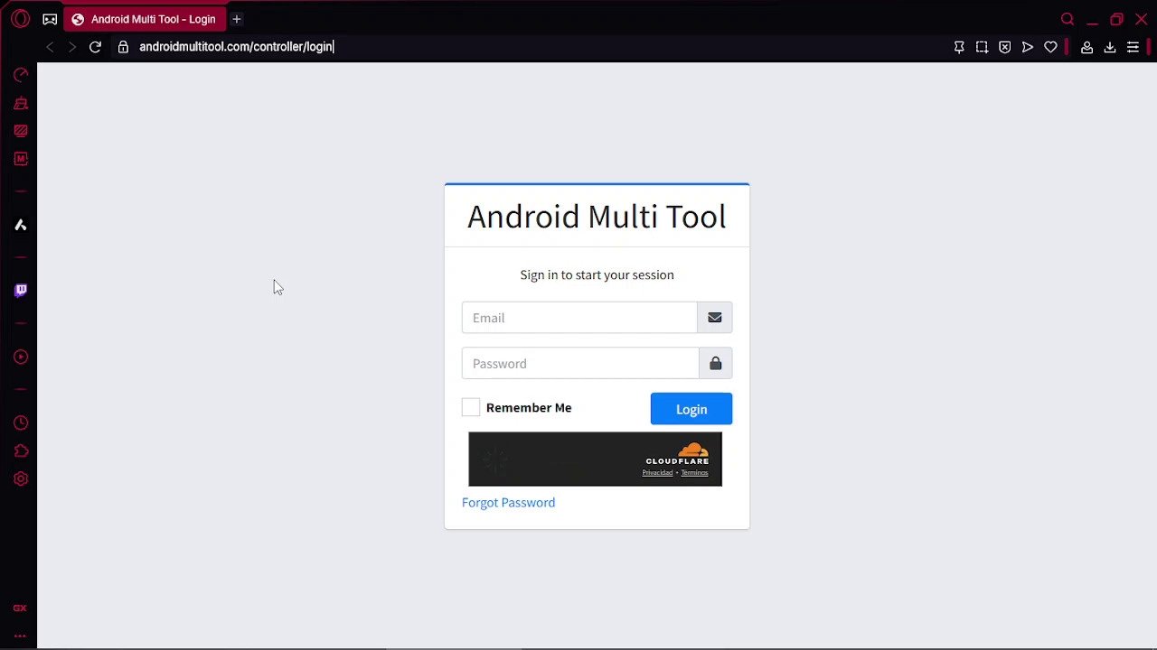Open a new tab with plus button

(x=236, y=19)
